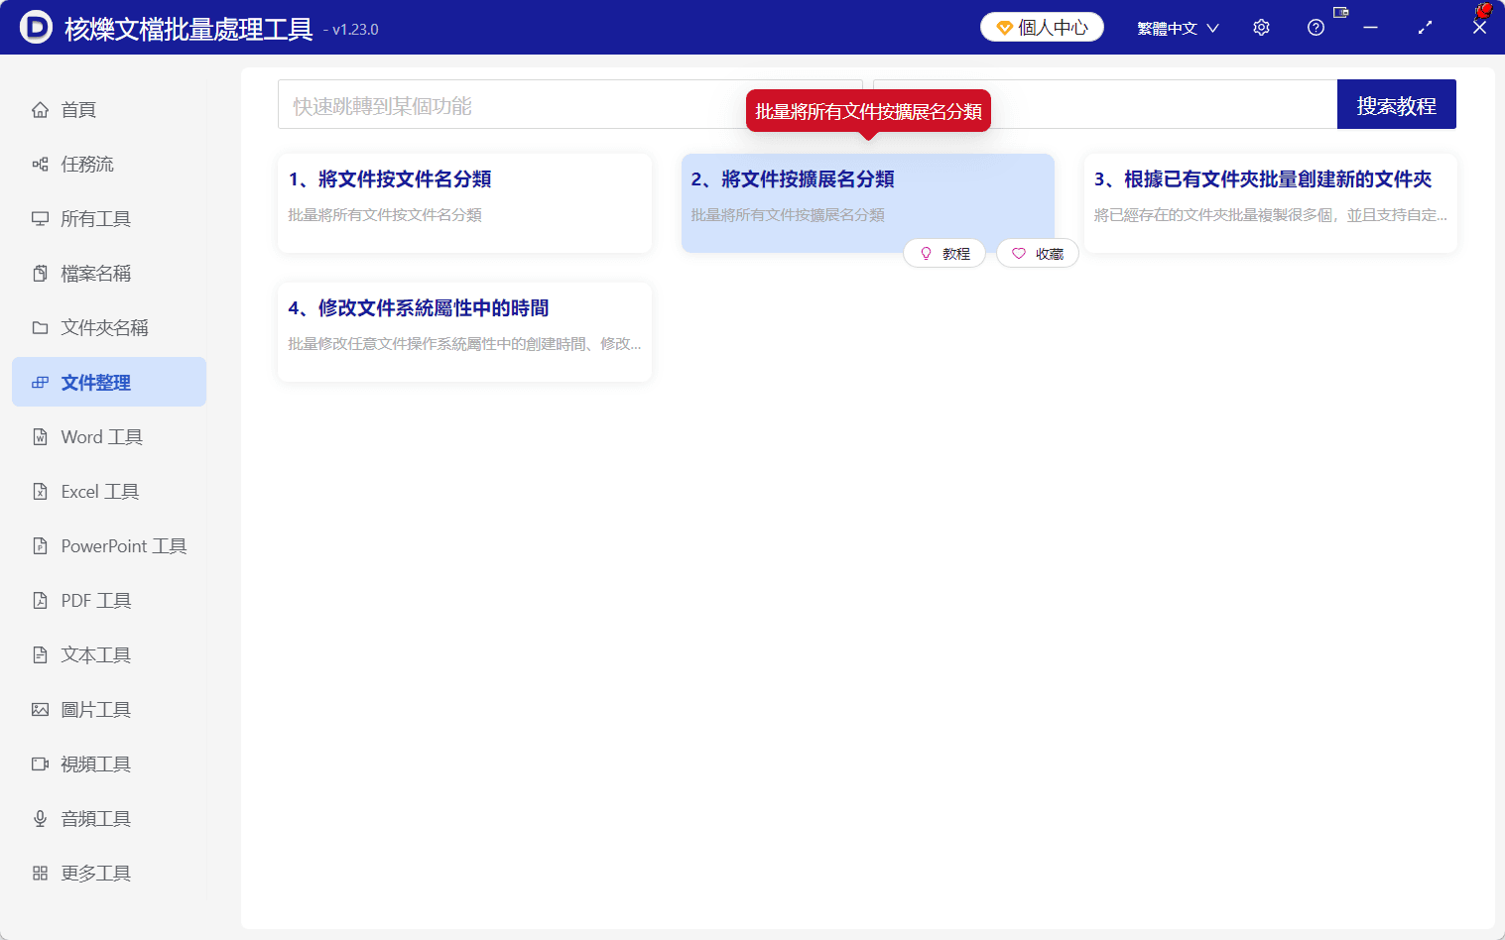The height and width of the screenshot is (940, 1505).
Task: Click the Excel file icon in sidebar
Action: tap(40, 492)
